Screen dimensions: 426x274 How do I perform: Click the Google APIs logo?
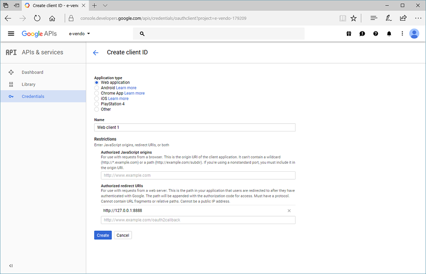point(39,34)
